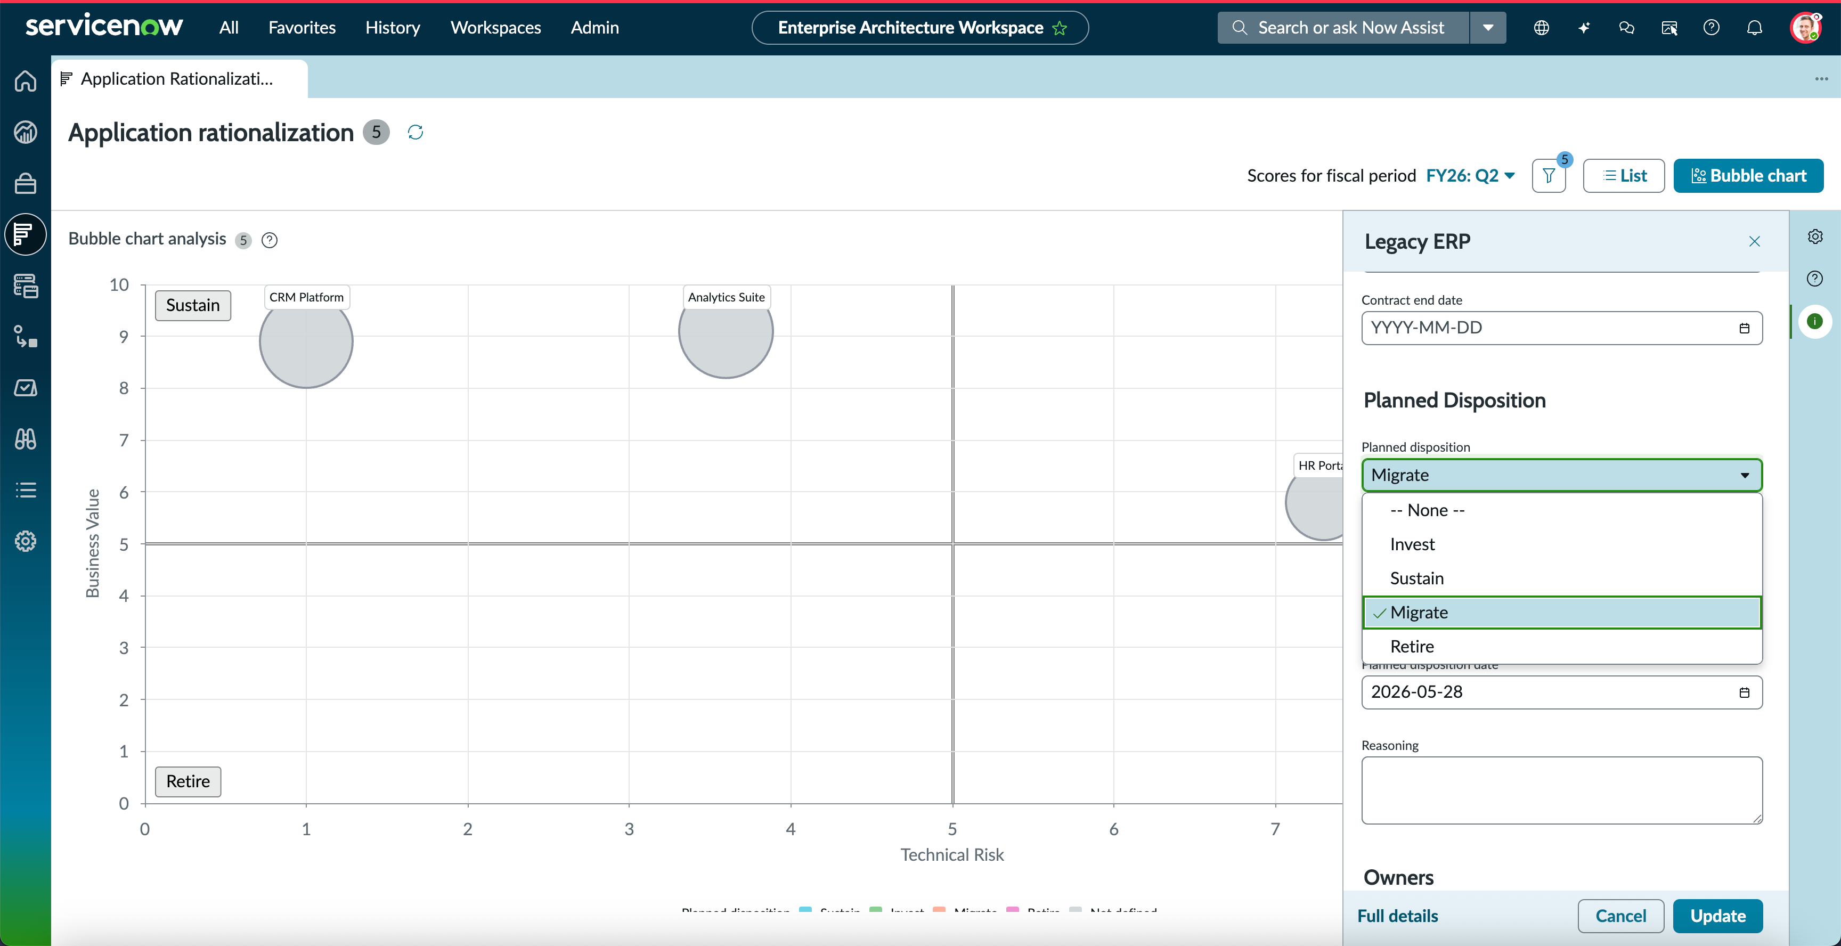Click the refresh icon beside Application rationalization
Image resolution: width=1841 pixels, height=946 pixels.
415,132
